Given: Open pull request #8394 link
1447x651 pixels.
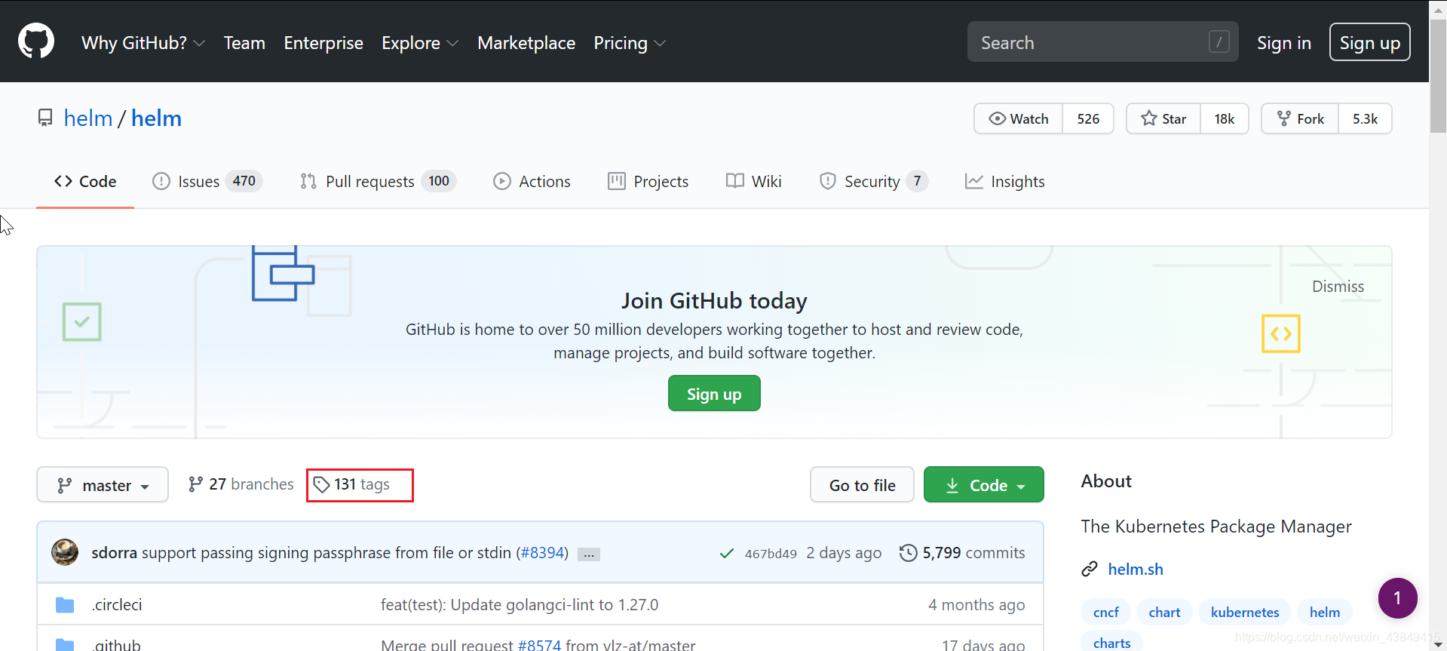Looking at the screenshot, I should tap(542, 553).
